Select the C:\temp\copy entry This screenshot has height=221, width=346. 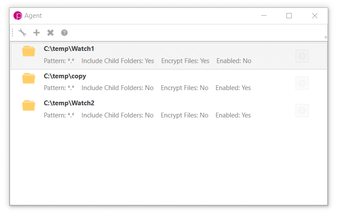pos(169,83)
